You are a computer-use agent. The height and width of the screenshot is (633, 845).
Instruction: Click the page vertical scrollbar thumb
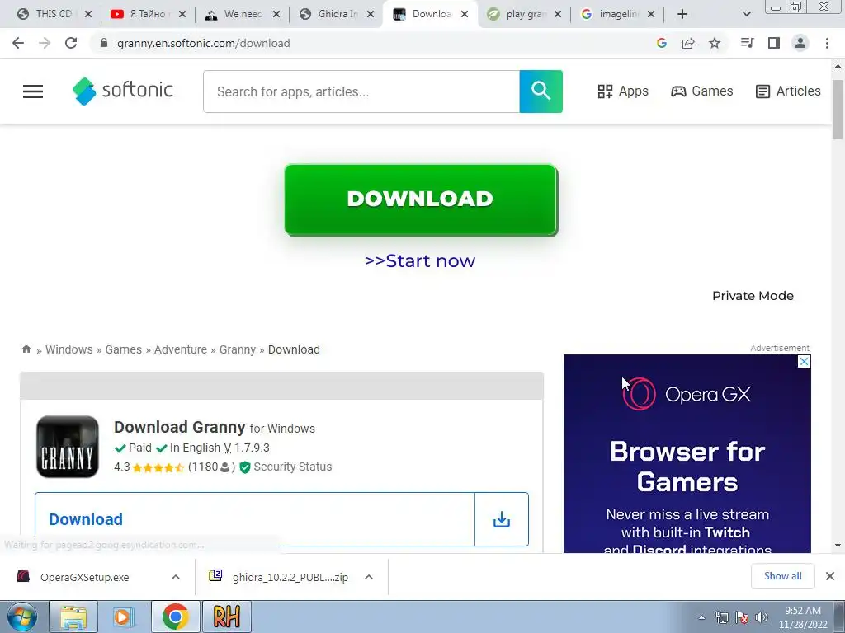tap(838, 110)
